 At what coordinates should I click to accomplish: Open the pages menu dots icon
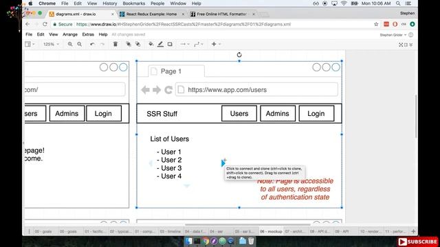[29, 231]
